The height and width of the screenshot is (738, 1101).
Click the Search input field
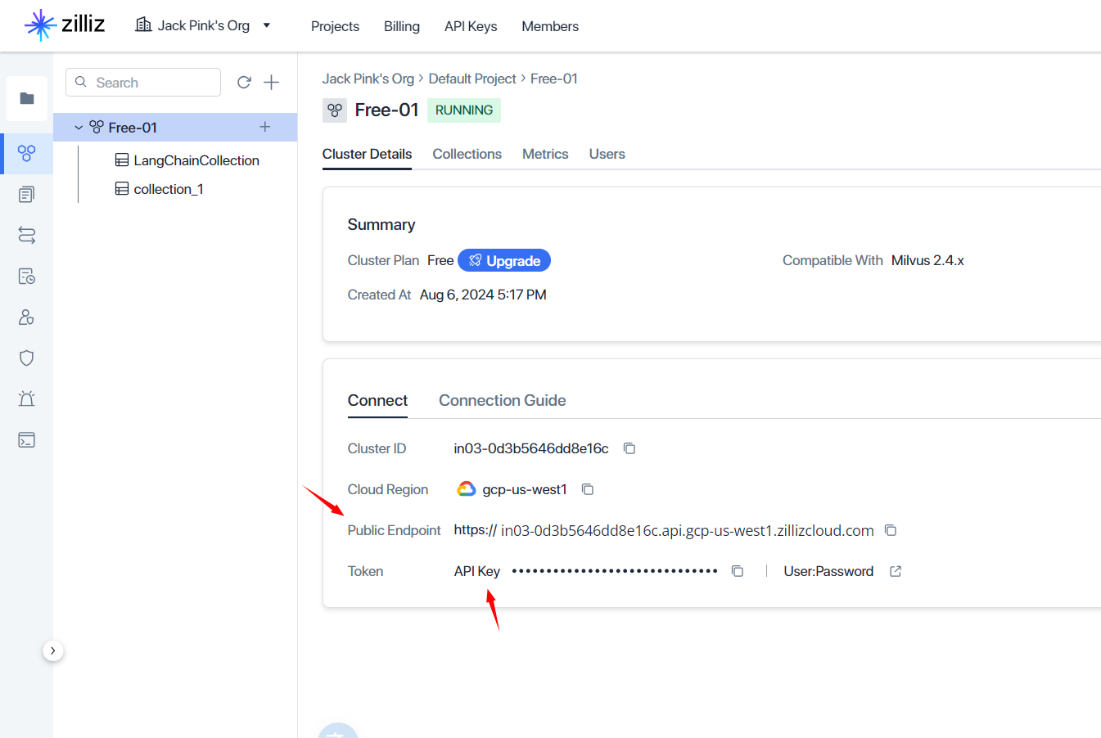[143, 83]
